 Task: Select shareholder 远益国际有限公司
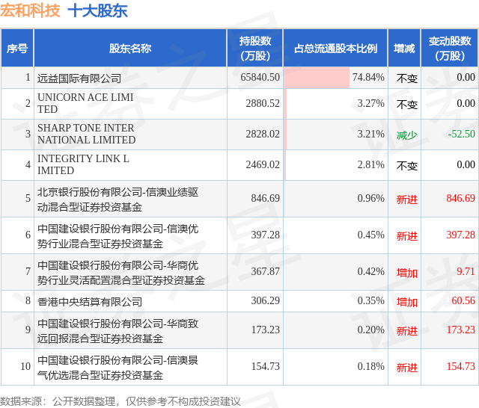pyautogui.click(x=79, y=78)
